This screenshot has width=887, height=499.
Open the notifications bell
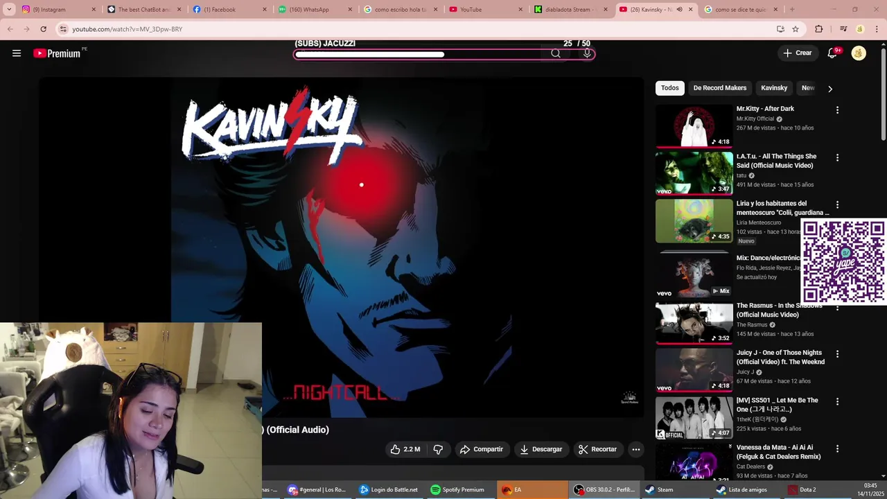coord(833,53)
